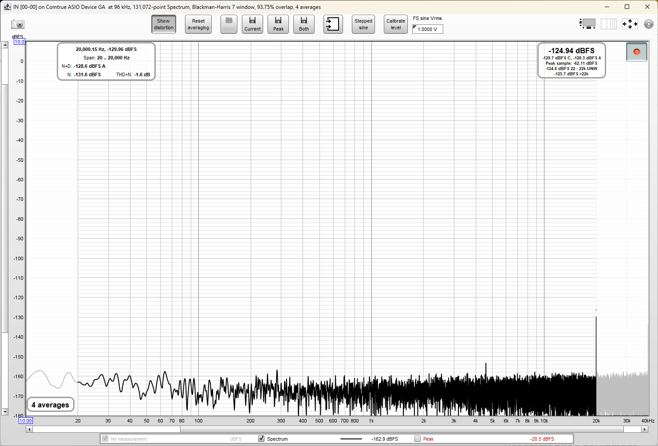Toggle the Show distortion button
658x446 pixels.
click(x=164, y=24)
